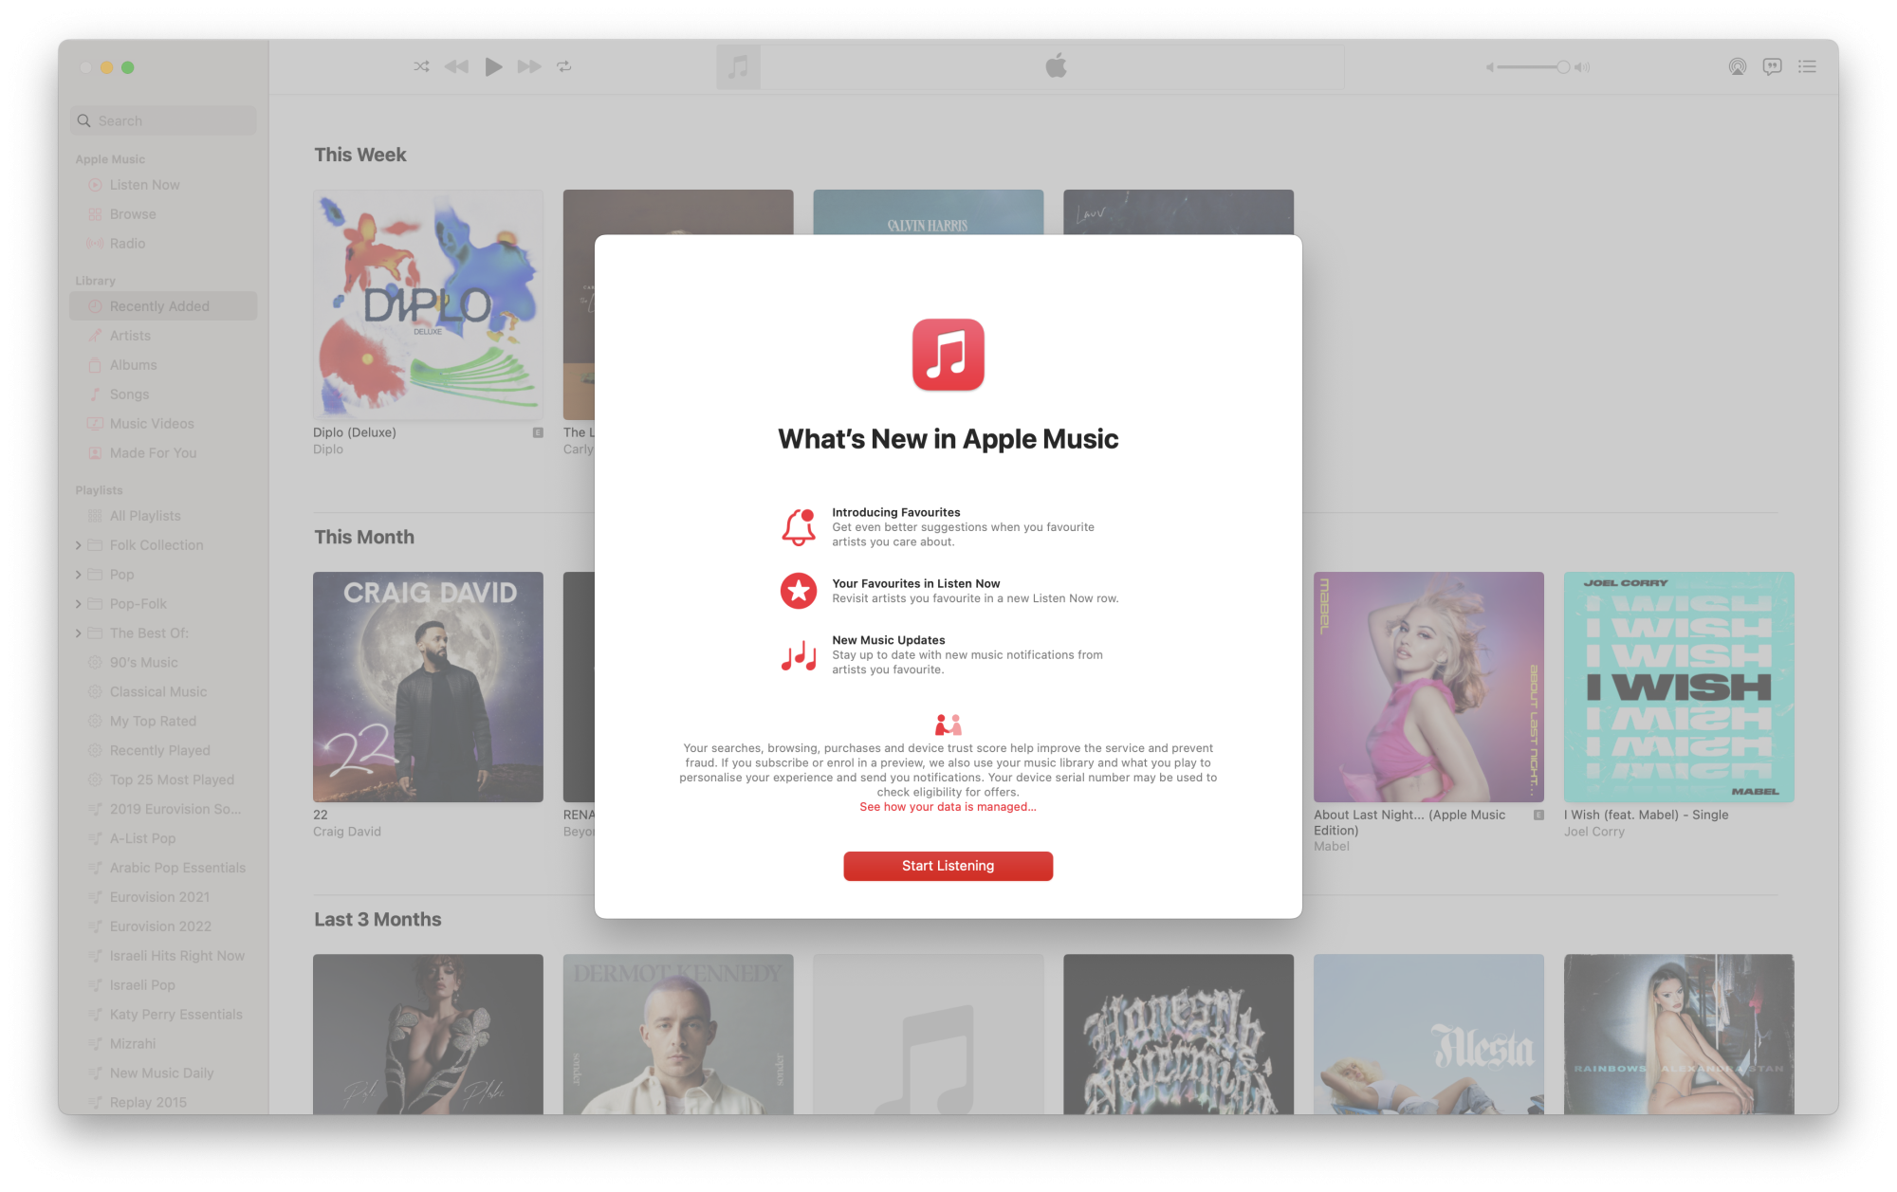This screenshot has height=1192, width=1897.
Task: Skip back to previous track
Action: click(x=456, y=66)
